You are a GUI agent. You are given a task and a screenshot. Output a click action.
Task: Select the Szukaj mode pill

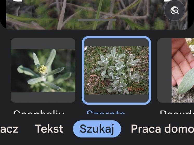[x=97, y=129]
